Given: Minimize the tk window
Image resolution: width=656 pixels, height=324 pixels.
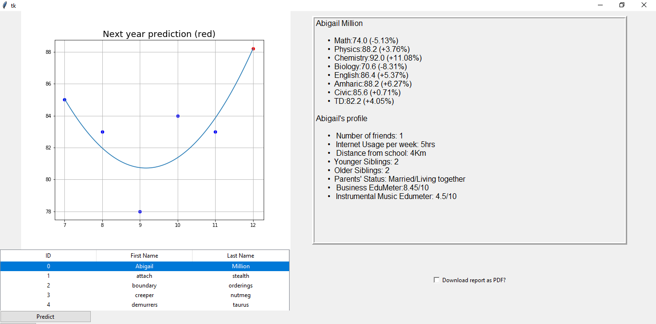Looking at the screenshot, I should (600, 5).
